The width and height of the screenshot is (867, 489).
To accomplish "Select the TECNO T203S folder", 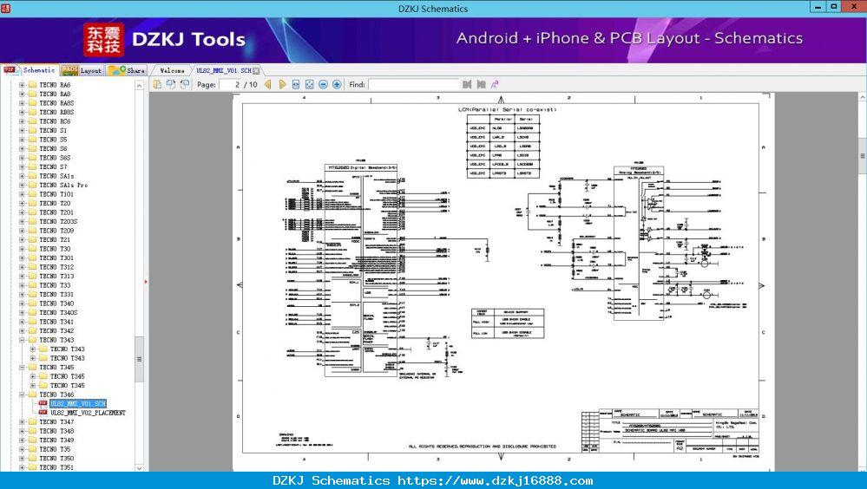I will [58, 222].
